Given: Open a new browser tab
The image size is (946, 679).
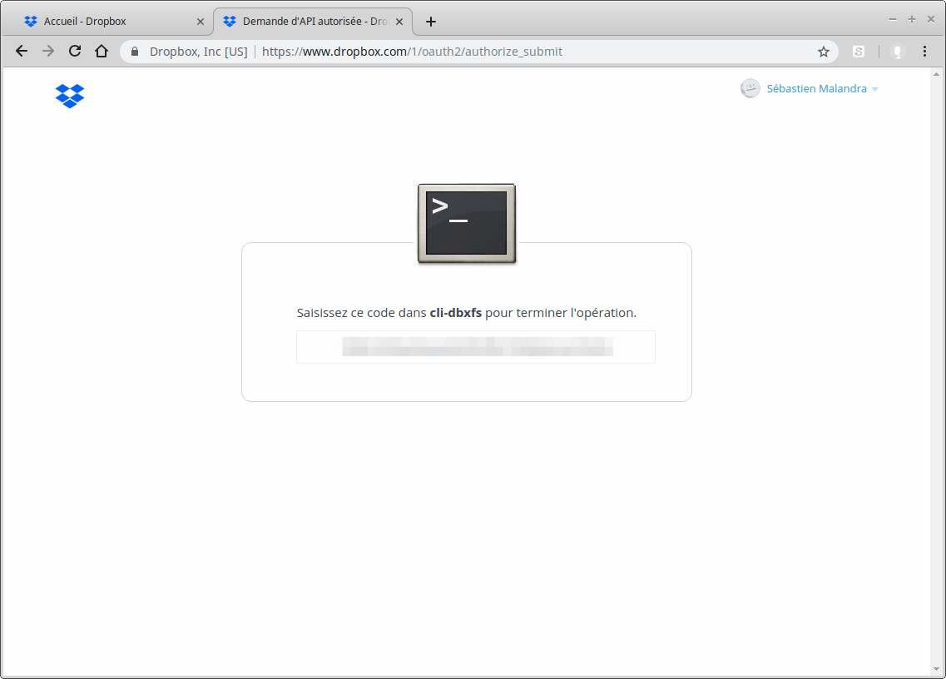Looking at the screenshot, I should tap(430, 22).
